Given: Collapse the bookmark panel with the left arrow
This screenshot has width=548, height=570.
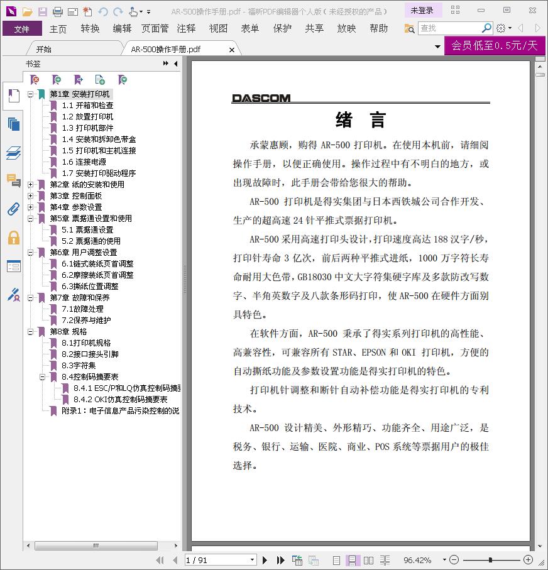Looking at the screenshot, I should (176, 63).
